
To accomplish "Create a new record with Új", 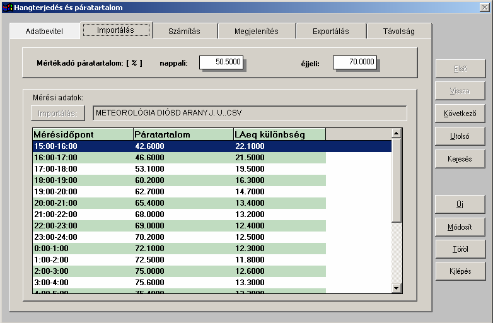I will 460,204.
